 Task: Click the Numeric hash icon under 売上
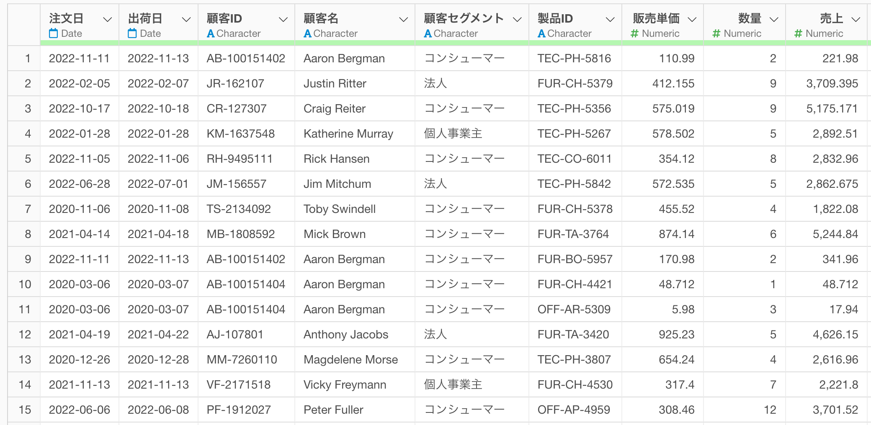coord(799,33)
